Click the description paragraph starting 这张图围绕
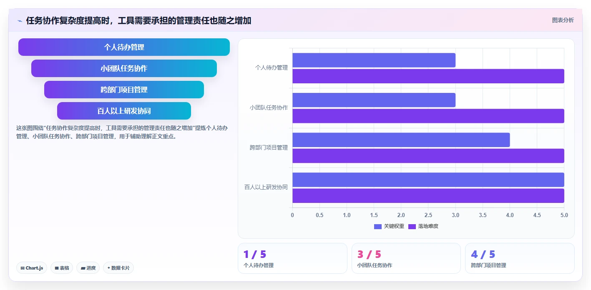 pos(122,132)
